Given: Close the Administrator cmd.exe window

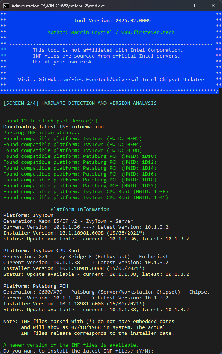Looking at the screenshot, I should [x=213, y=6].
